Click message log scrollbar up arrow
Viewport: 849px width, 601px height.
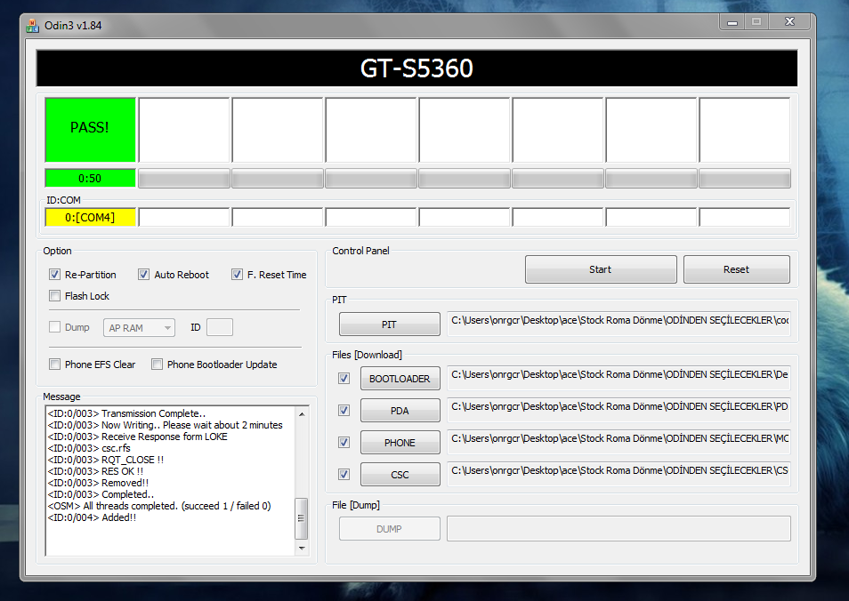pyautogui.click(x=302, y=413)
